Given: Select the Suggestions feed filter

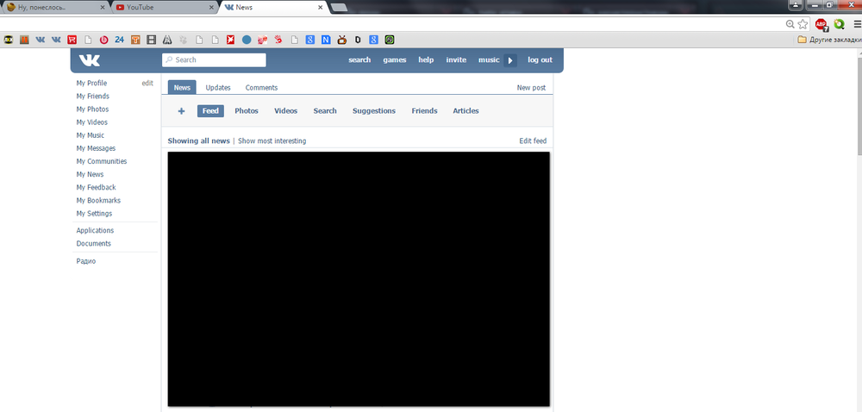Looking at the screenshot, I should tap(374, 111).
